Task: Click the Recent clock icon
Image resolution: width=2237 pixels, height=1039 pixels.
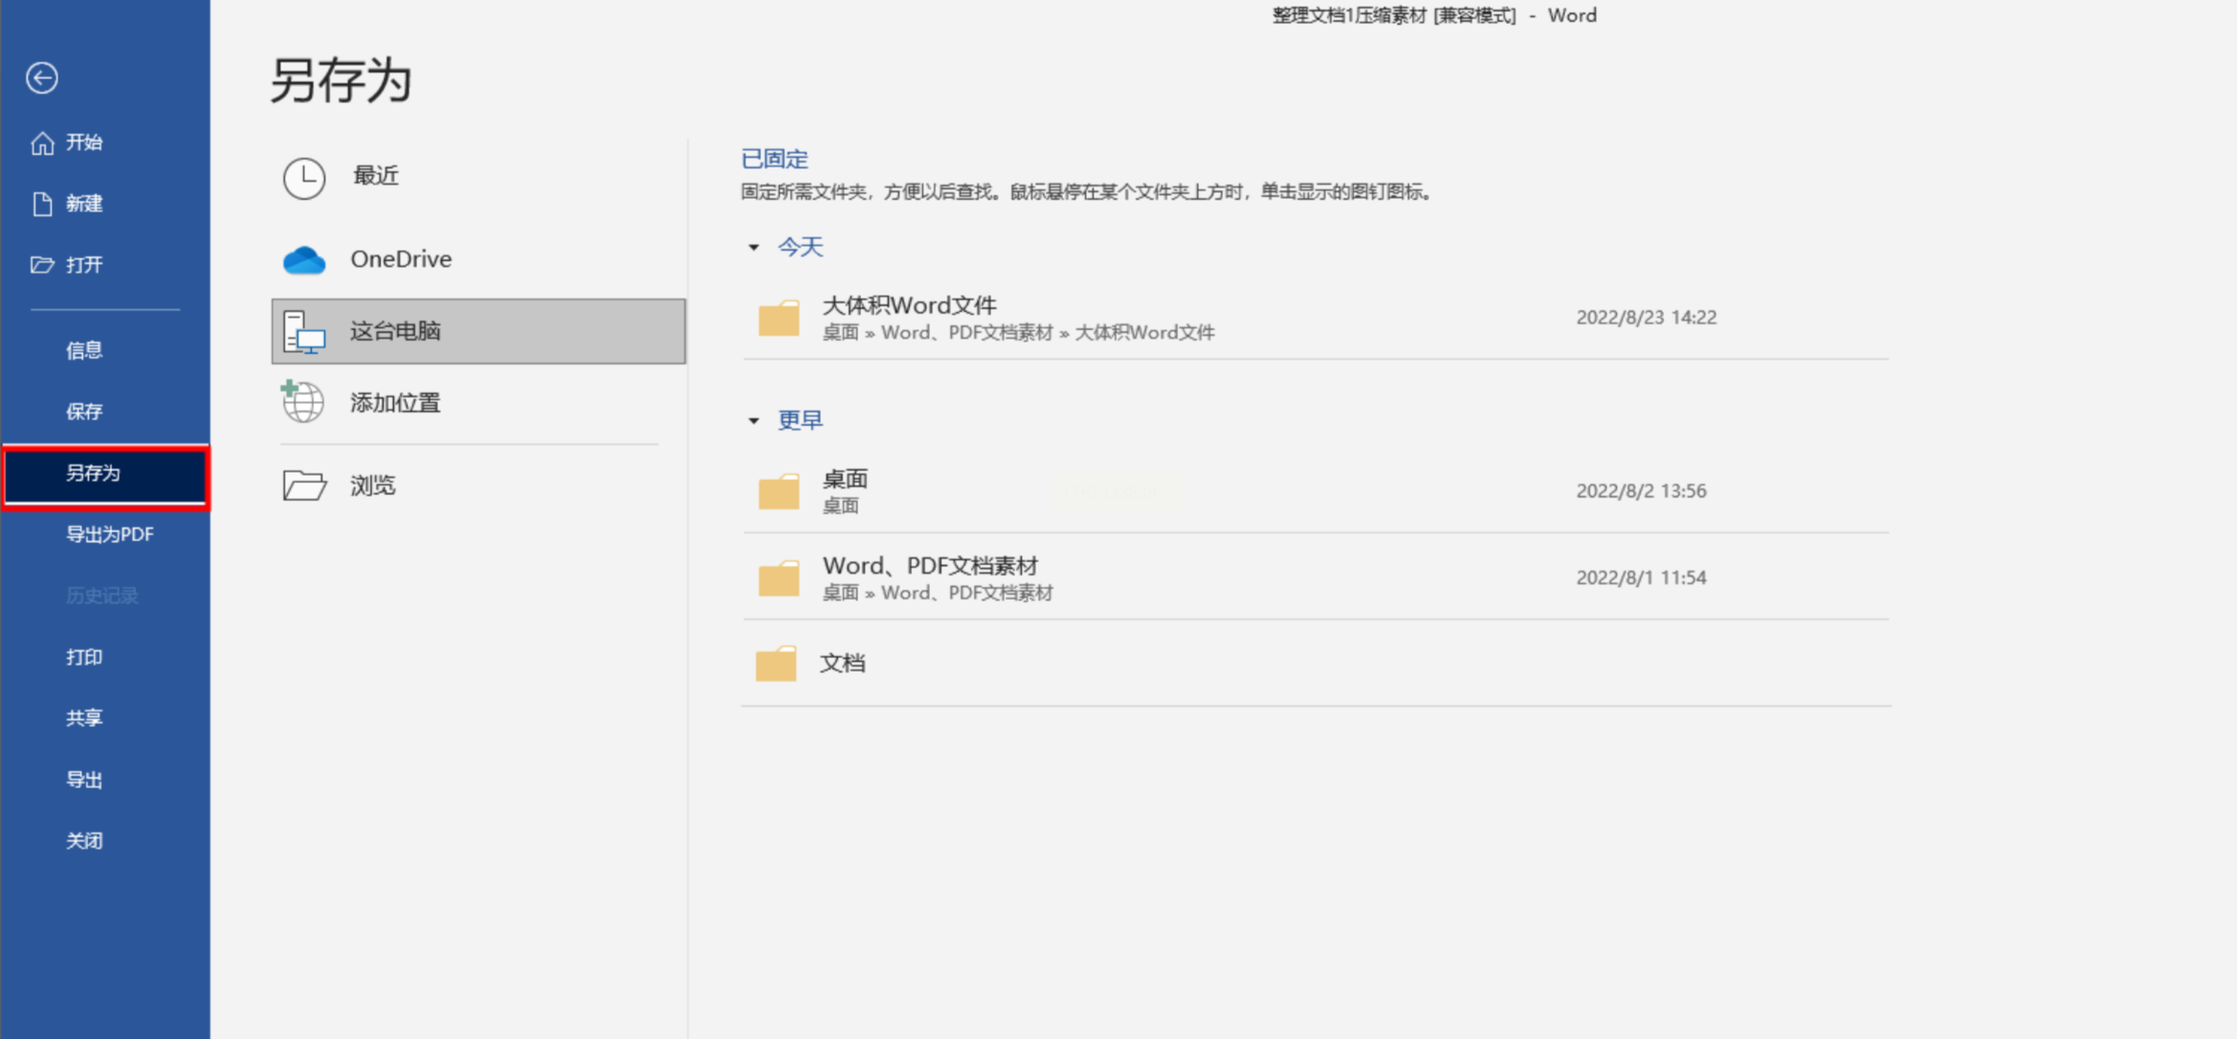Action: (304, 178)
